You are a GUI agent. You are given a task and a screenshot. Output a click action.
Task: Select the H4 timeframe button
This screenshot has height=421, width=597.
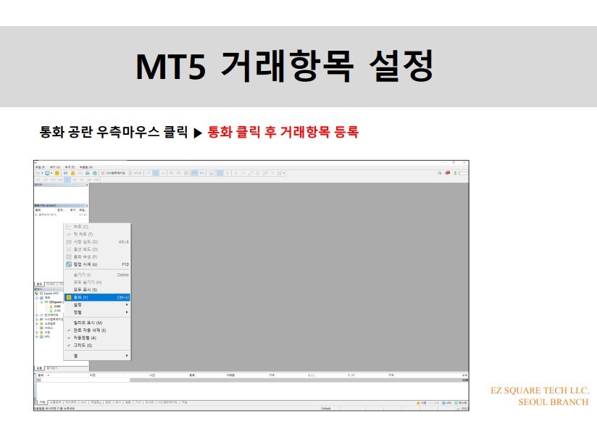pos(75,180)
